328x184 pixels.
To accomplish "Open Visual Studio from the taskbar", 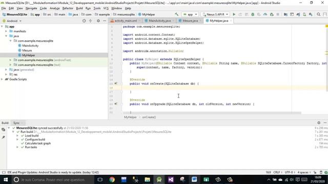I will coord(171,179).
